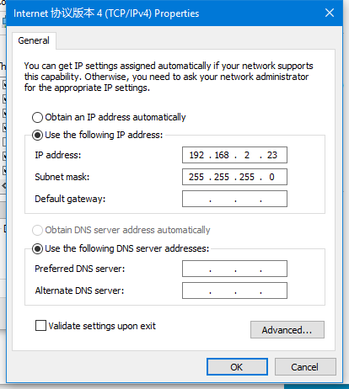Screen dimensions: 349x389
Task: Click the dialog title bar text
Action: click(x=106, y=13)
